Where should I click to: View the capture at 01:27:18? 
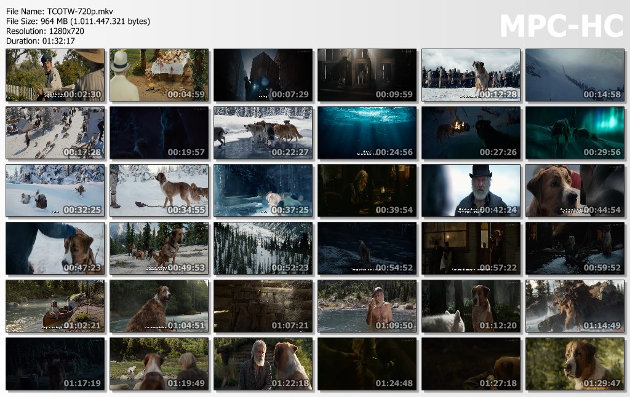pos(471,364)
